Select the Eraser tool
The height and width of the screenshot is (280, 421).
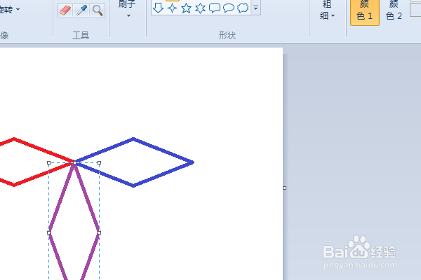(65, 10)
